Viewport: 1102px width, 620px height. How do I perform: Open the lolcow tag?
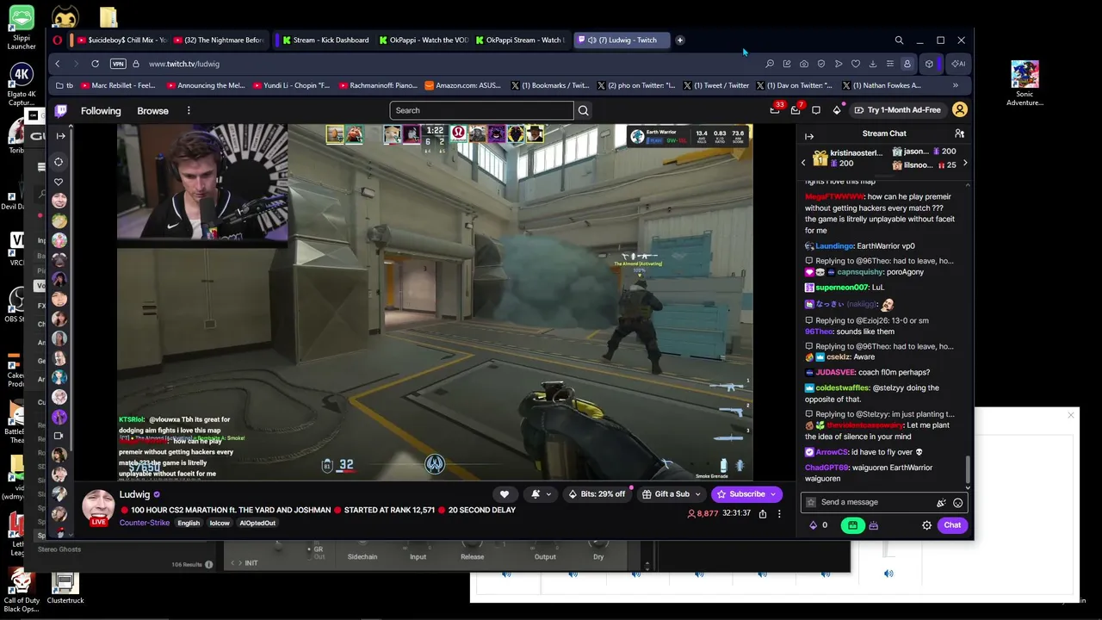220,523
